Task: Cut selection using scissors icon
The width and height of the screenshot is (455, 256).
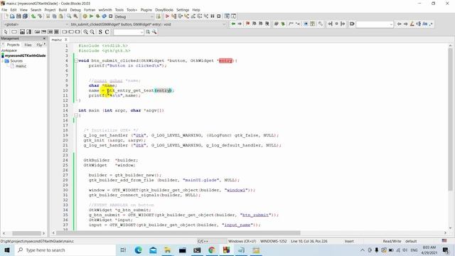Action: pyautogui.click(x=48, y=16)
